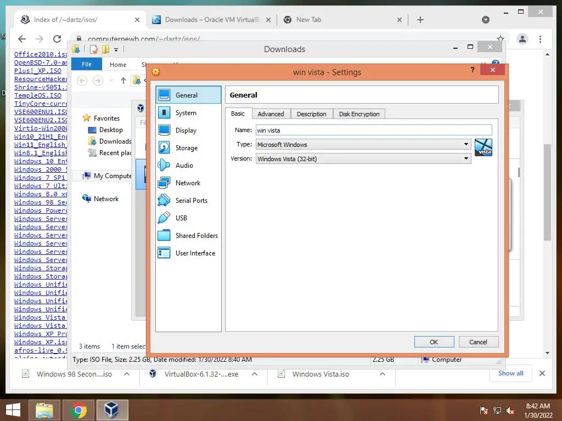The image size is (562, 421).
Task: Open the File tab in Downloads window
Action: (86, 64)
